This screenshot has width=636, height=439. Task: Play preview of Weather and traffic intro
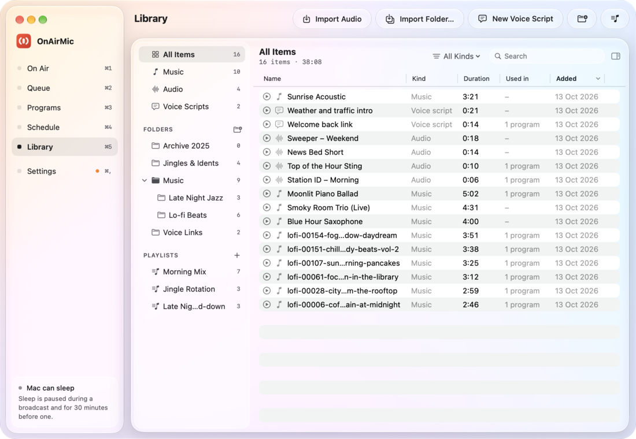[267, 110]
